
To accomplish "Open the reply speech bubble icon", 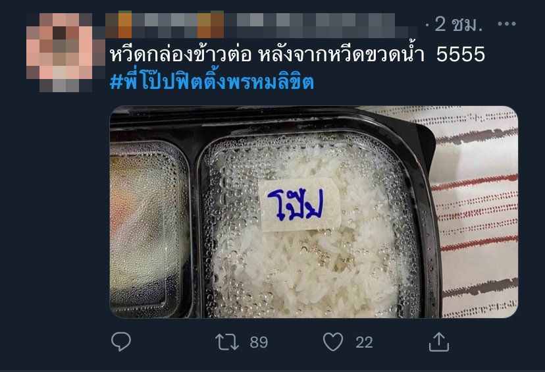I will 121,342.
